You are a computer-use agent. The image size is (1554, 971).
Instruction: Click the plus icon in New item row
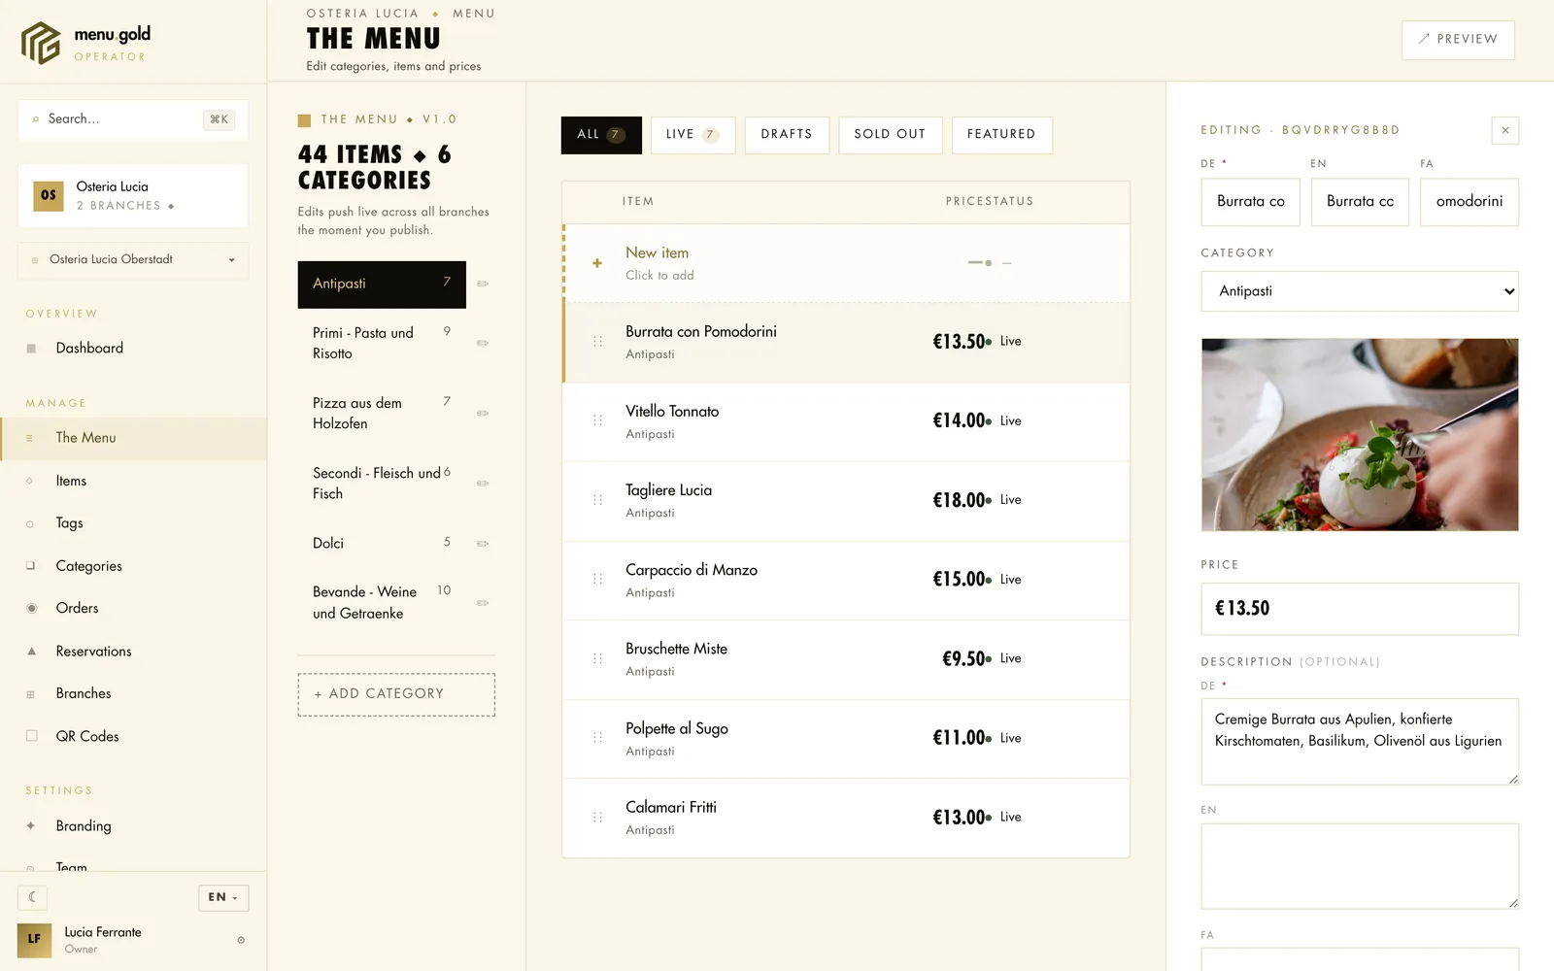tap(597, 263)
